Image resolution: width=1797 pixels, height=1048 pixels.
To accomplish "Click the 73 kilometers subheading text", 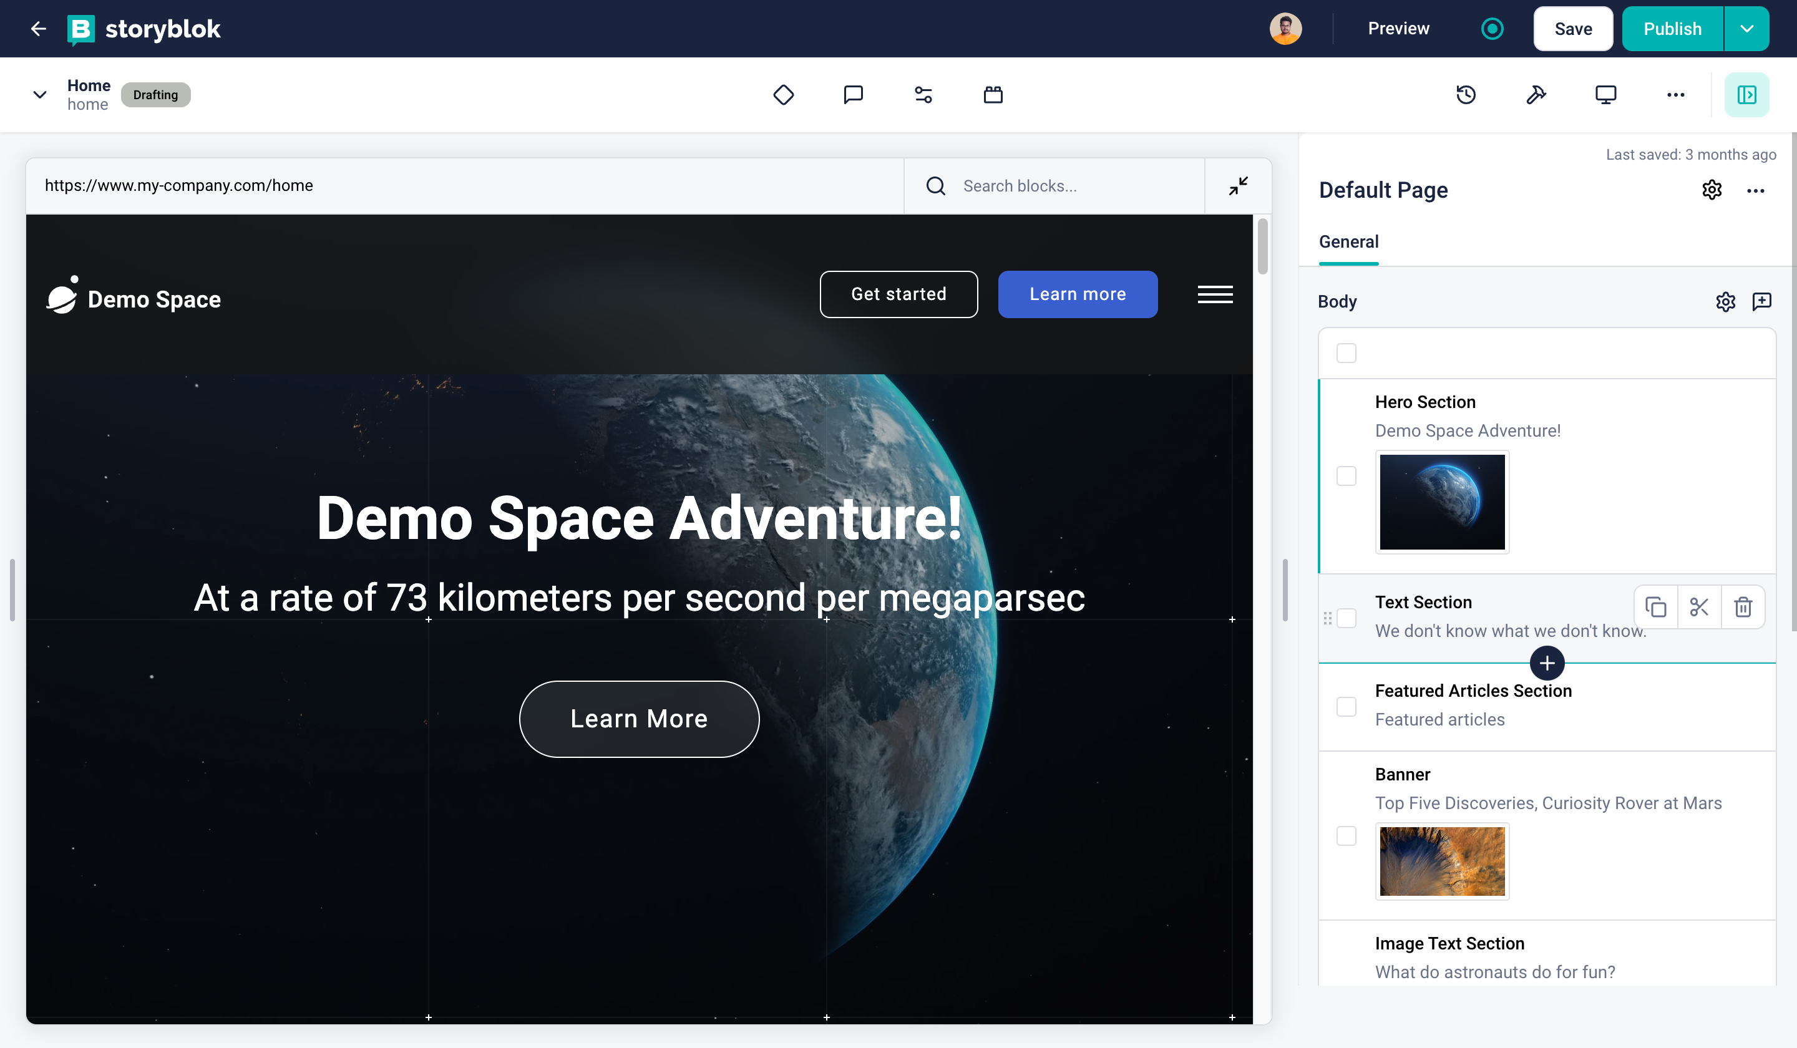I will (639, 598).
